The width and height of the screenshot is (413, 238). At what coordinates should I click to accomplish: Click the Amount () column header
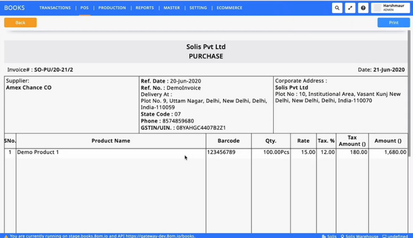pyautogui.click(x=388, y=141)
